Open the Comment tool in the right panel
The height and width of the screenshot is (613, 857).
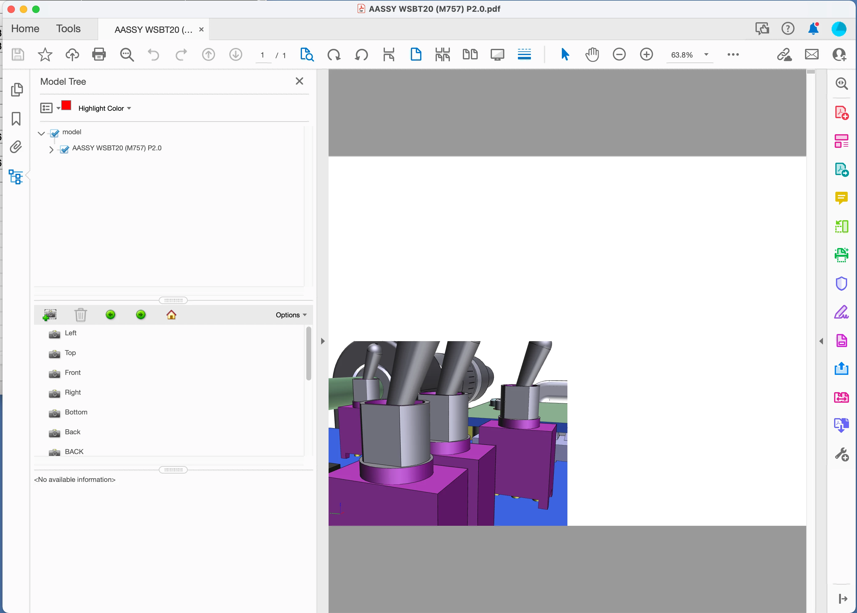coord(841,198)
